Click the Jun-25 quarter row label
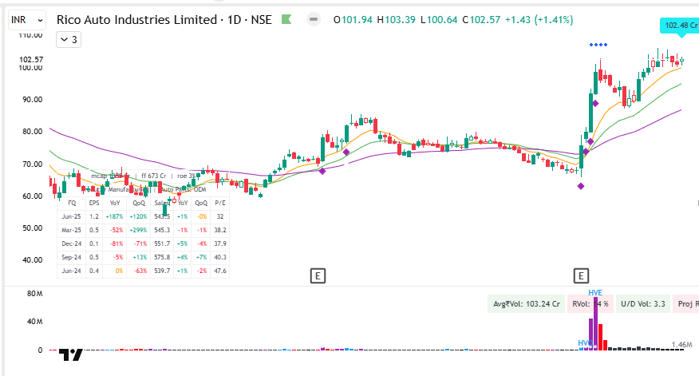 point(71,217)
